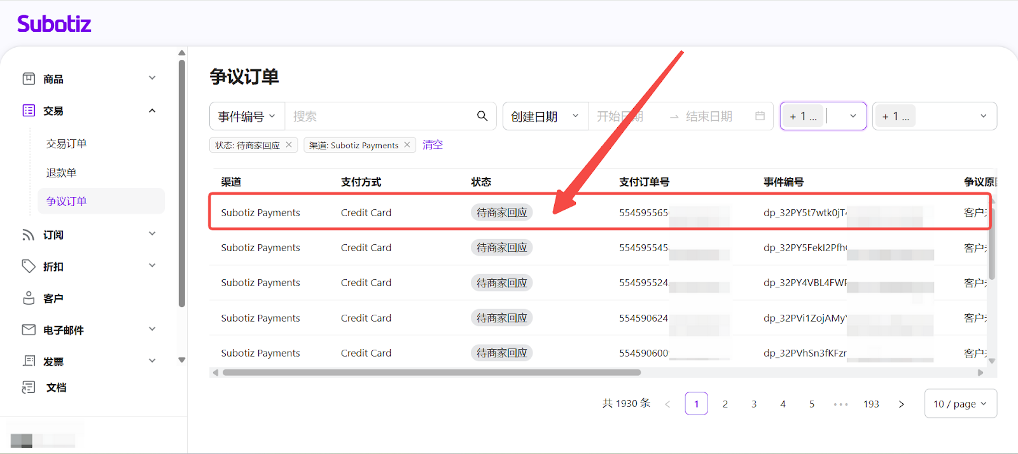Open 交易订单 in the sidebar
The height and width of the screenshot is (454, 1018).
66,144
